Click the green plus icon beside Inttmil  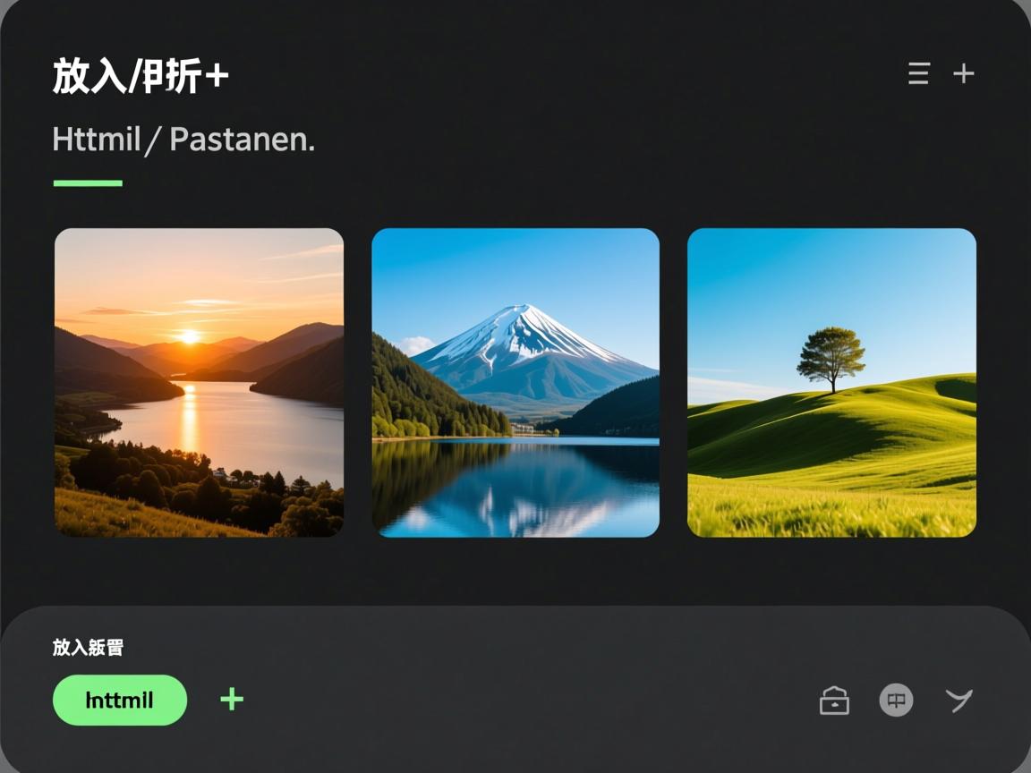pyautogui.click(x=232, y=699)
